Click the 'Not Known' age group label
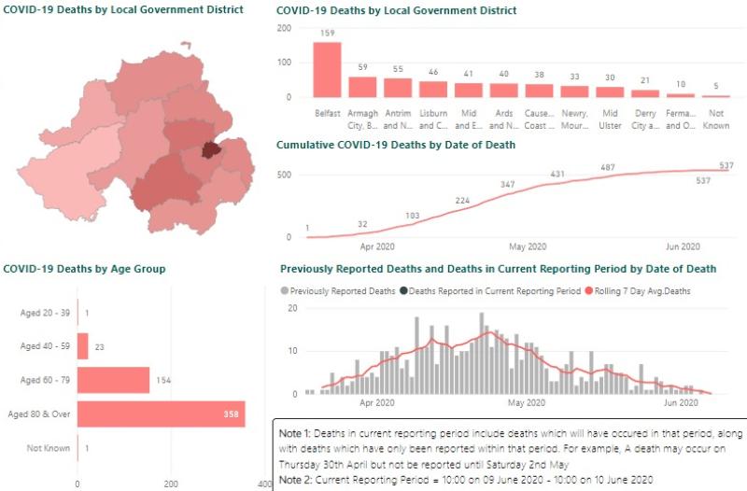 49,448
